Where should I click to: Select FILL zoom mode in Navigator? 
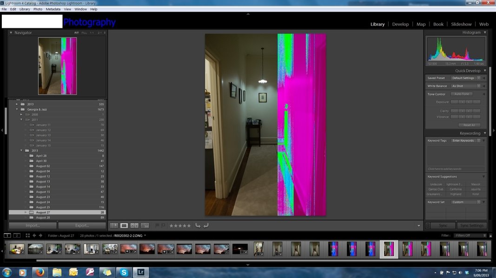tap(84, 33)
